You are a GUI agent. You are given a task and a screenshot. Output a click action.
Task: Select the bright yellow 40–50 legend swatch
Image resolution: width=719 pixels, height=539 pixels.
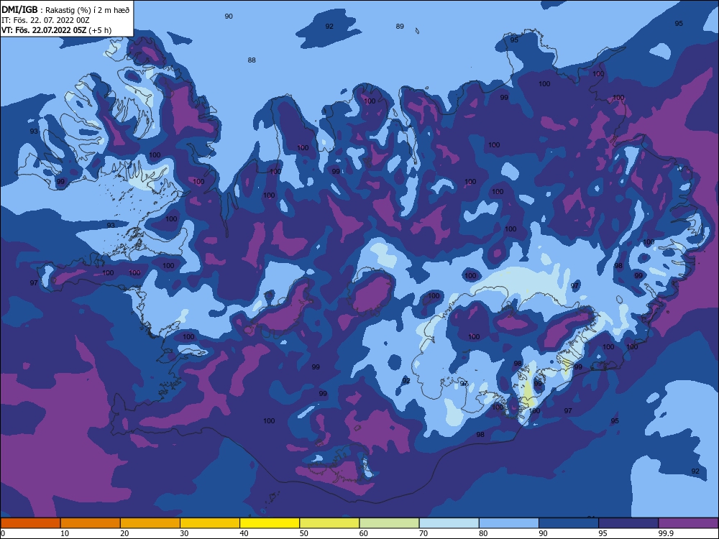point(270,523)
